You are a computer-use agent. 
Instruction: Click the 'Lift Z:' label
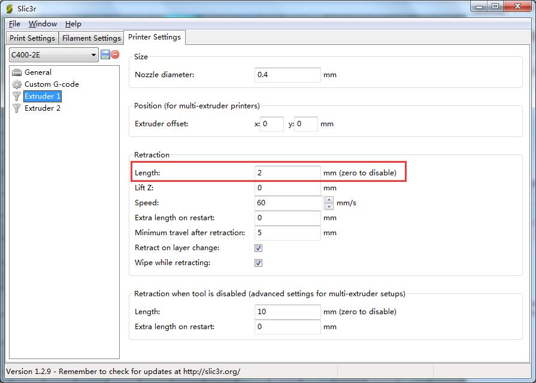pyautogui.click(x=144, y=188)
